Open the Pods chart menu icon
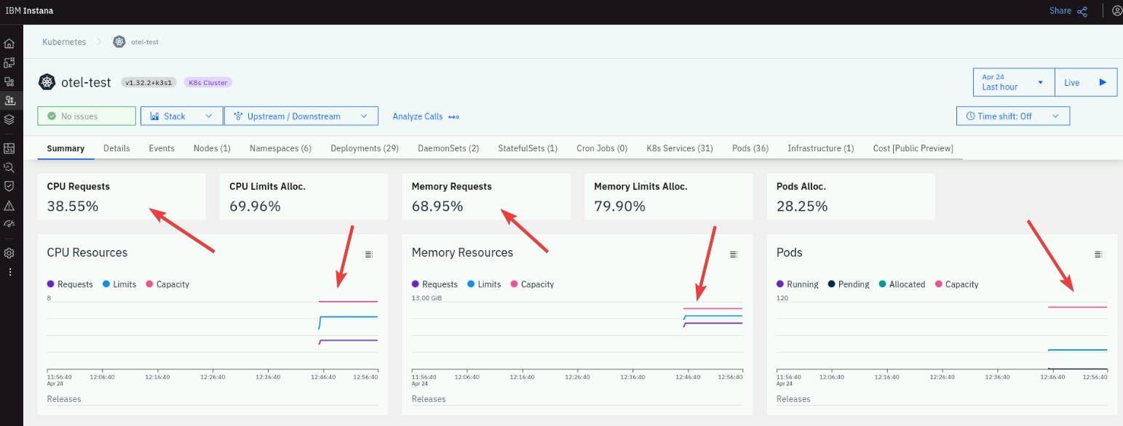This screenshot has height=426, width=1123. [x=1098, y=254]
